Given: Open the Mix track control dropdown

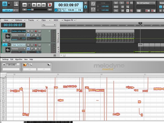Looking at the screenshot, I should point(49,25).
